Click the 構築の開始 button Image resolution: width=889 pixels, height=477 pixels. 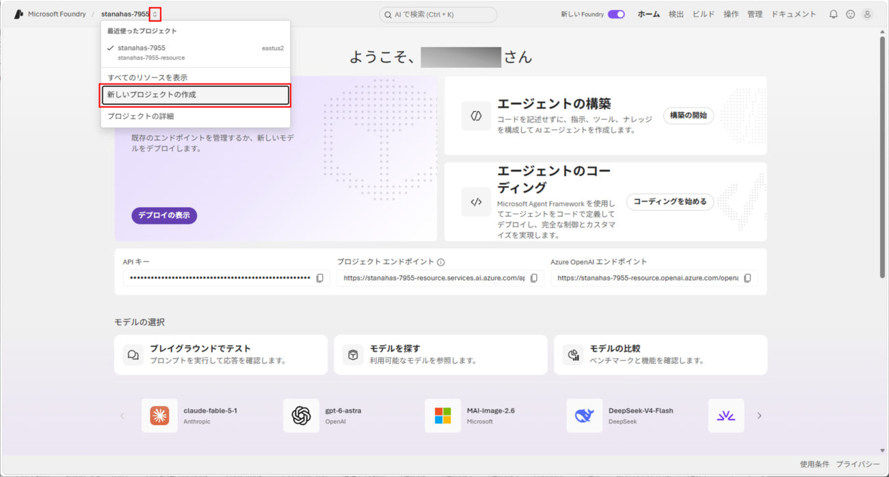pos(688,116)
